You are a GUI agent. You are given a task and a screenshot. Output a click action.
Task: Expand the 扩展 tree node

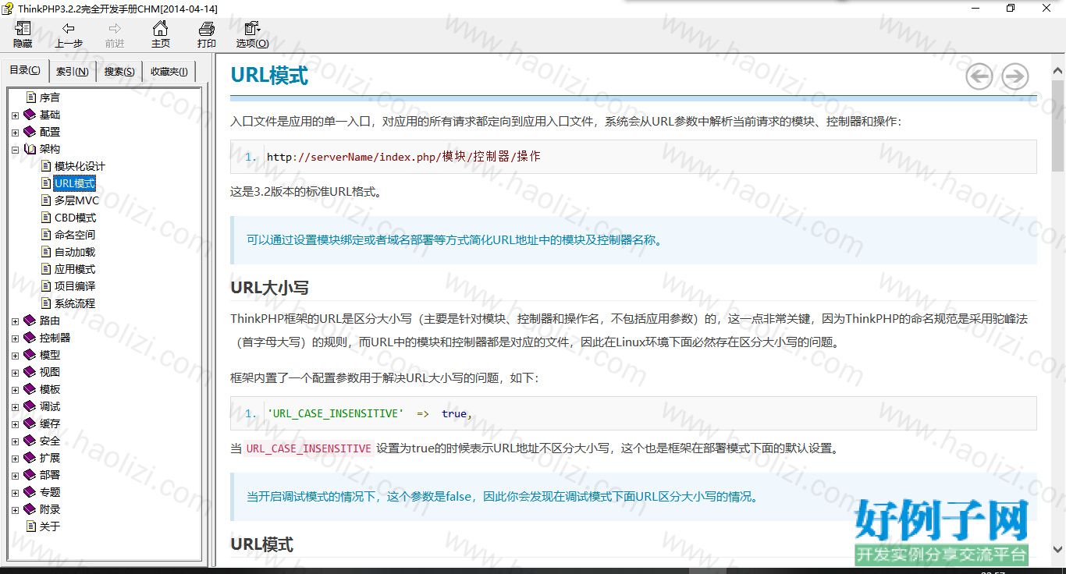[x=16, y=459]
